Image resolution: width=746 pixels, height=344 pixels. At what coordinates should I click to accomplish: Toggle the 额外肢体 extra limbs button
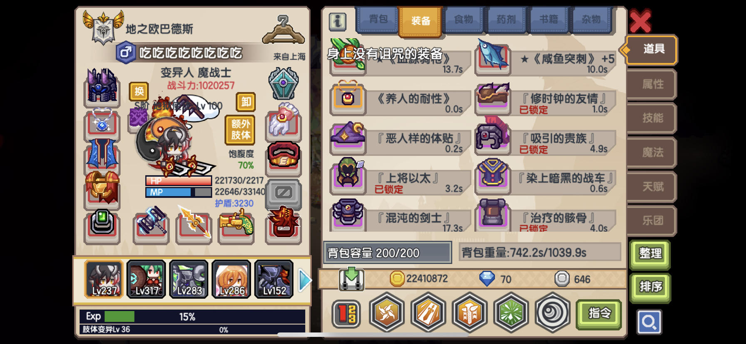(x=240, y=130)
